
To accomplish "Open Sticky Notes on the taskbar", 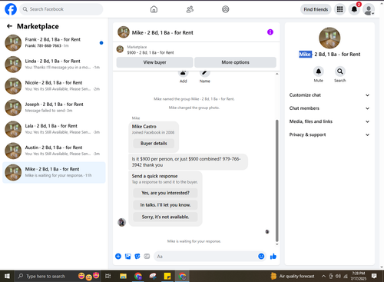I will [167, 276].
